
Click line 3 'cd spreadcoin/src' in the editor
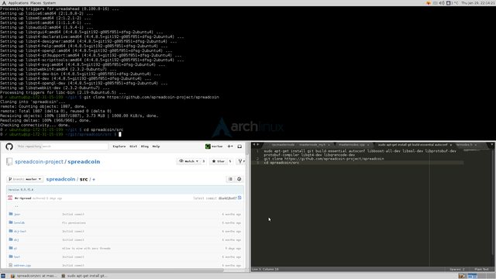[x=281, y=163]
